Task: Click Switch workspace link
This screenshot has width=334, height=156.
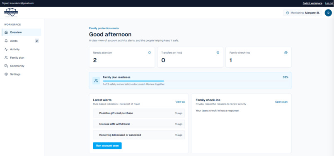Action: point(312,3)
